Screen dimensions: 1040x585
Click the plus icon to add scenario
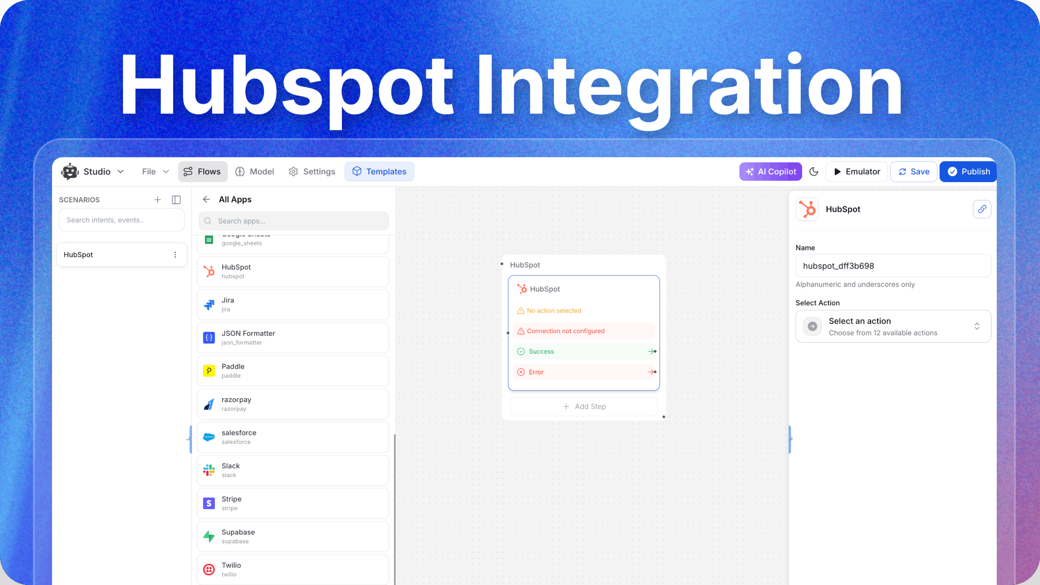coord(157,200)
